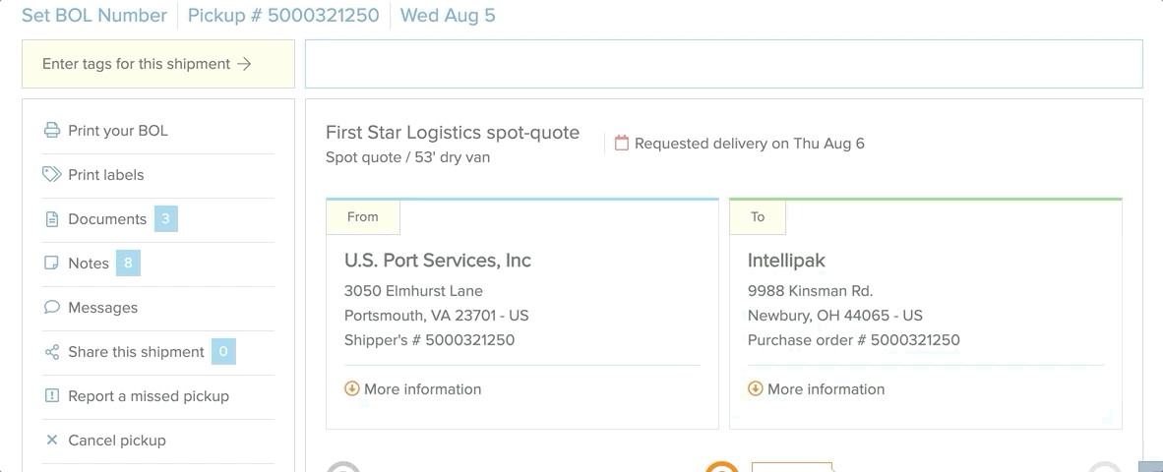Image resolution: width=1163 pixels, height=472 pixels.
Task: Click the Notes sticky-note icon
Action: pos(52,264)
